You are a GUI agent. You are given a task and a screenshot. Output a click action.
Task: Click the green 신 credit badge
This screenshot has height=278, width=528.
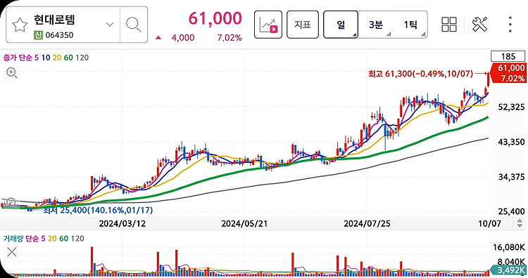click(38, 35)
